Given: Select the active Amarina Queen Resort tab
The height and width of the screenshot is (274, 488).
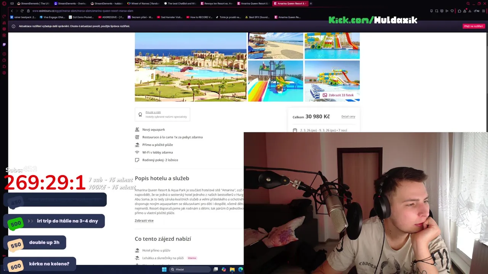Looking at the screenshot, I should coord(290,3).
